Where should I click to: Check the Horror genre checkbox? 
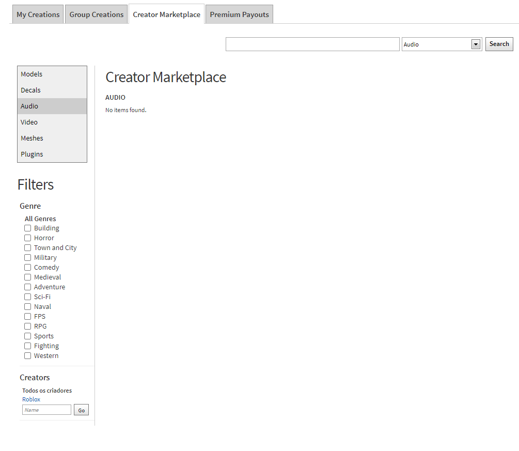27,238
